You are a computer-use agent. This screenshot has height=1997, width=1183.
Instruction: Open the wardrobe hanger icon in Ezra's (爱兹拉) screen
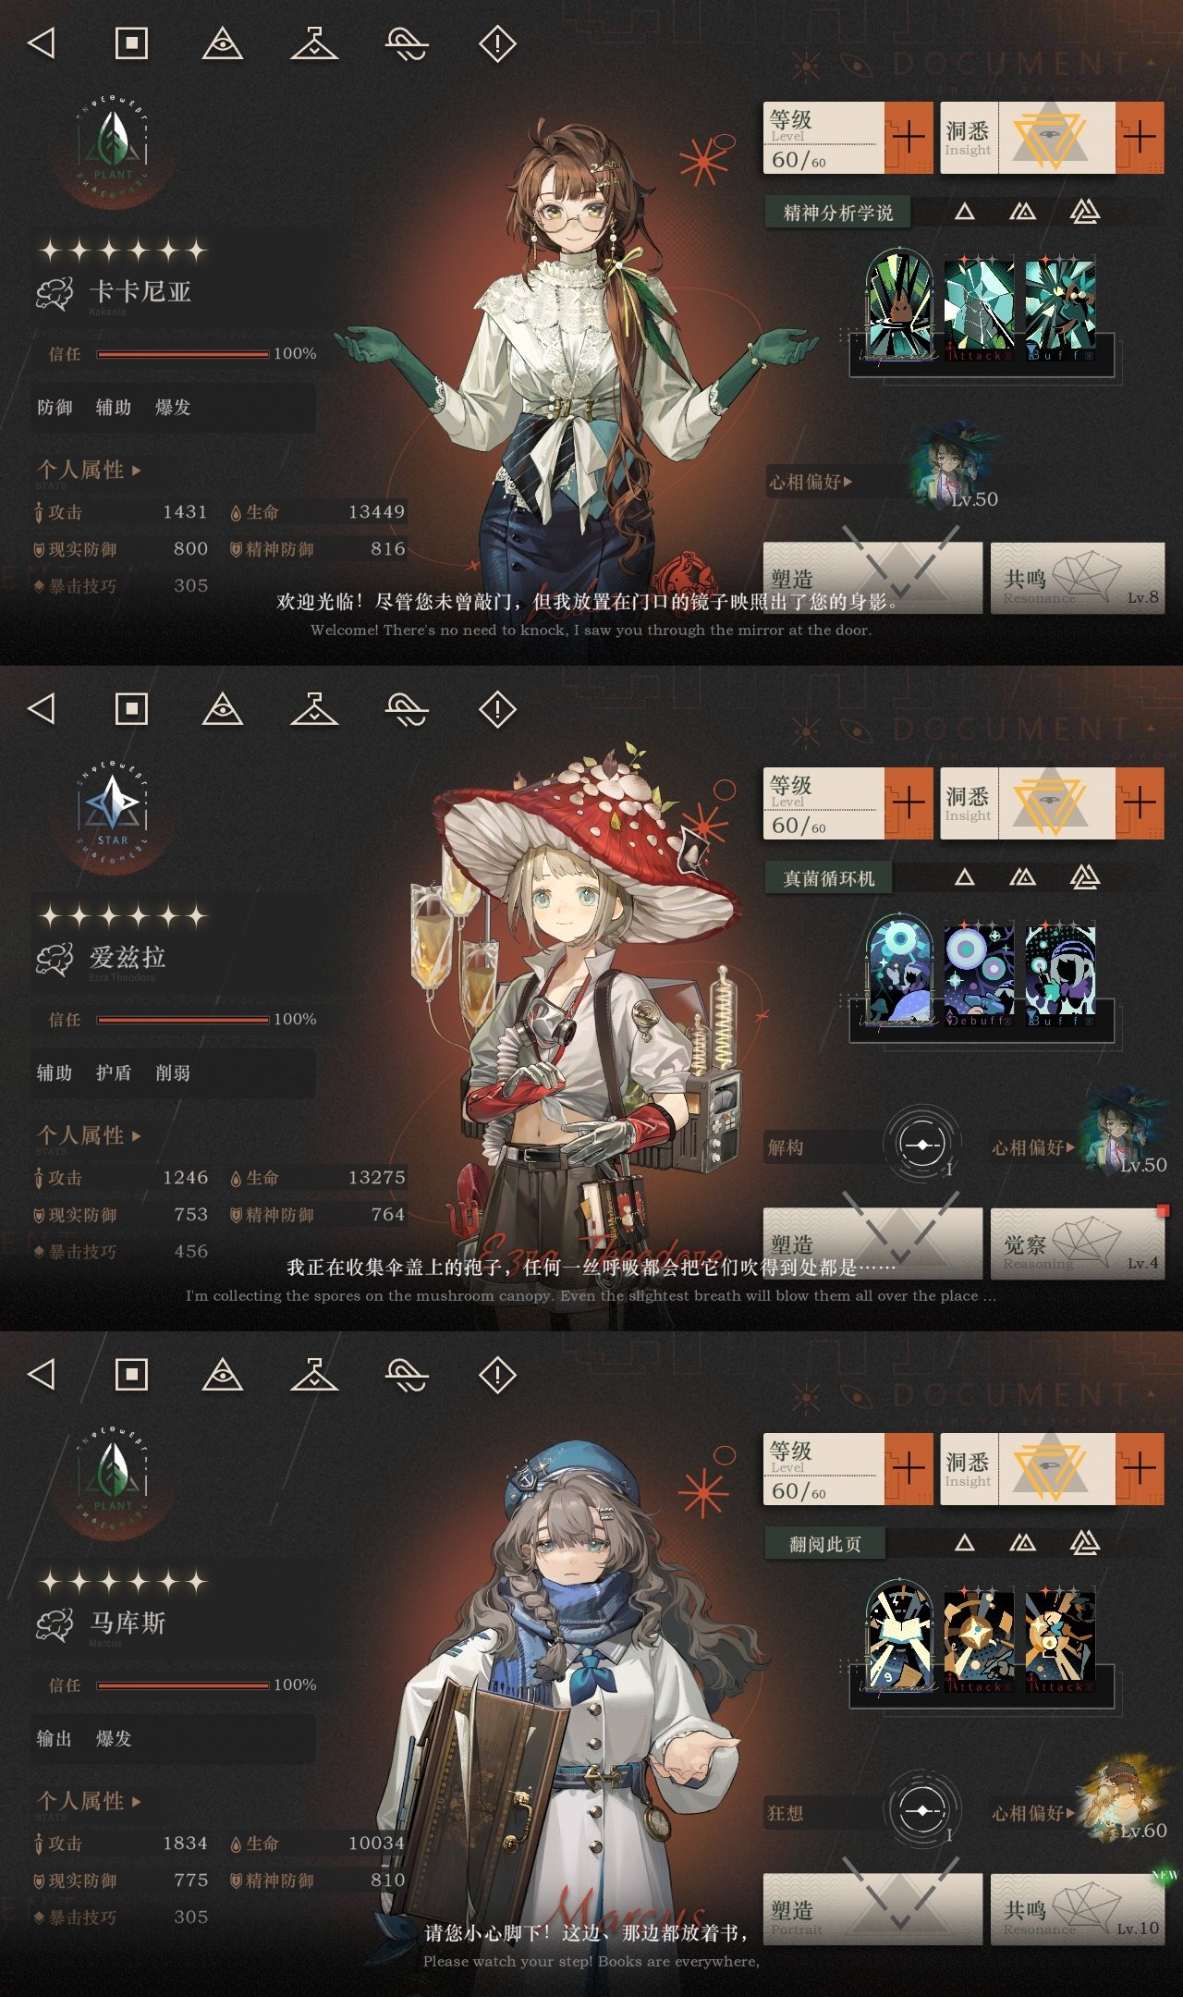314,709
